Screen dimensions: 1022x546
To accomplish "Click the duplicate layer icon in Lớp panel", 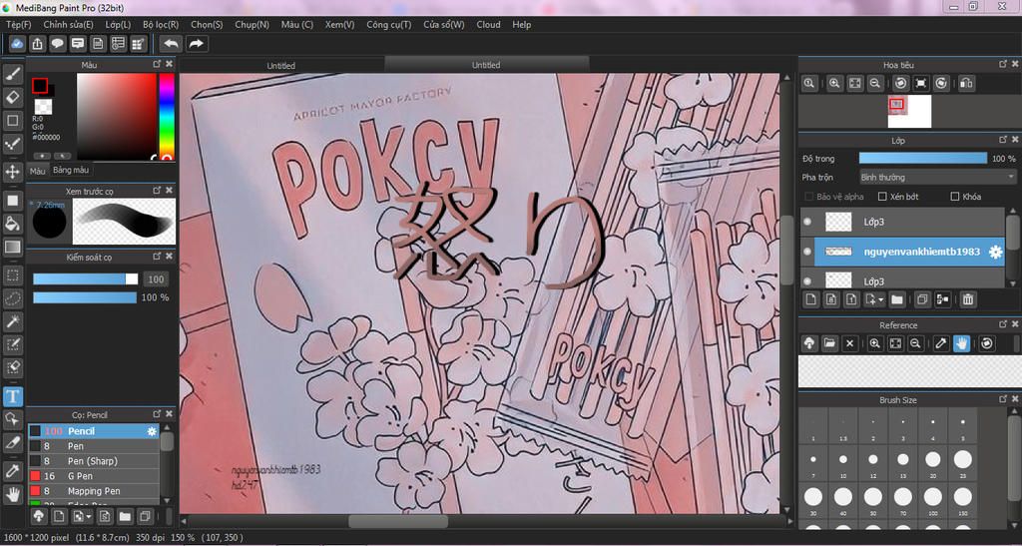I will pos(922,299).
